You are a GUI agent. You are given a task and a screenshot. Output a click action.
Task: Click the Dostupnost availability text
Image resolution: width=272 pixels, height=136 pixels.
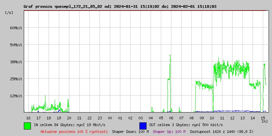pyautogui.click(x=222, y=132)
